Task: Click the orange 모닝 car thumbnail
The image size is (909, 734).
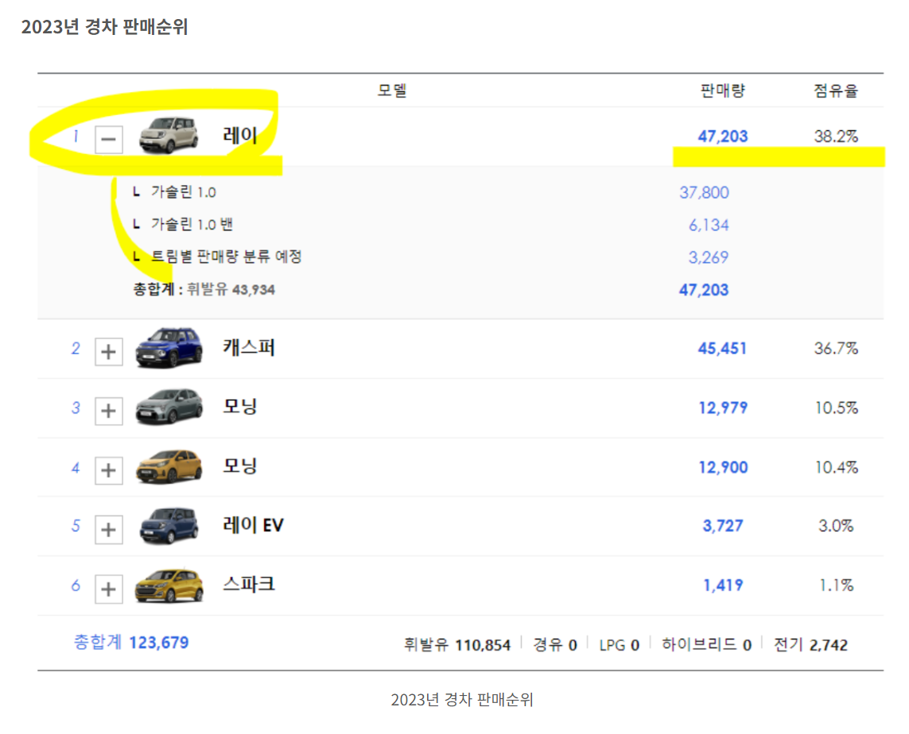Action: coord(169,466)
